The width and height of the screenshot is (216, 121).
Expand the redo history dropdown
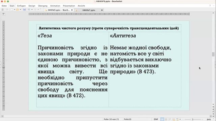click(38, 10)
